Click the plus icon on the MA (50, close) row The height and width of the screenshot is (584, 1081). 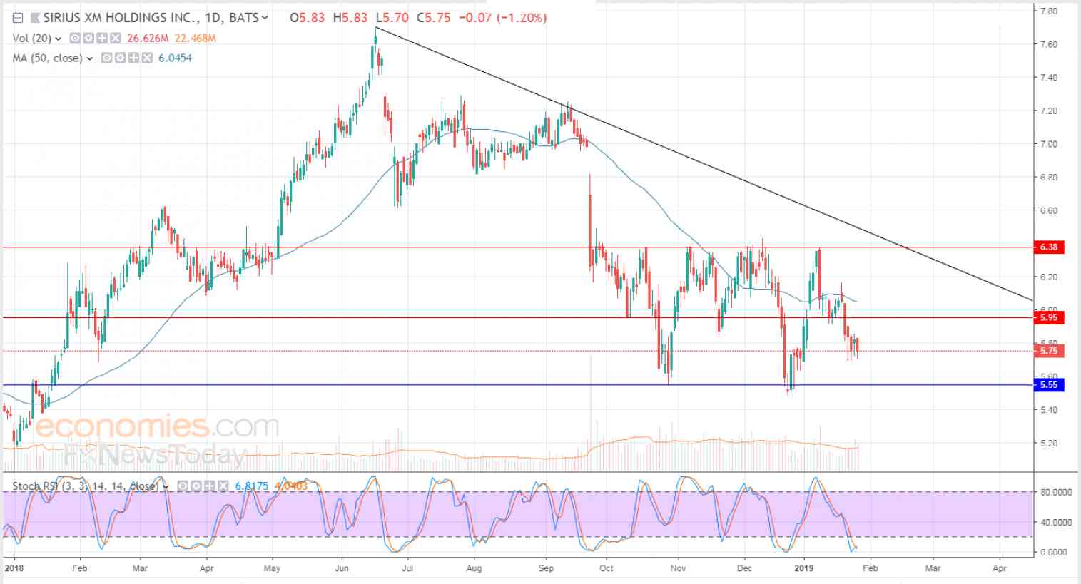(132, 58)
